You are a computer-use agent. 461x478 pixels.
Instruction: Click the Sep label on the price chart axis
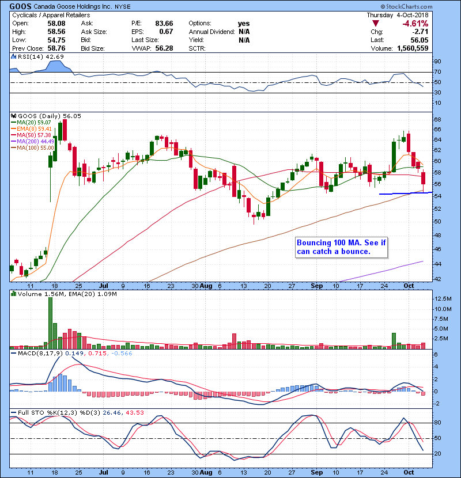[x=317, y=286]
